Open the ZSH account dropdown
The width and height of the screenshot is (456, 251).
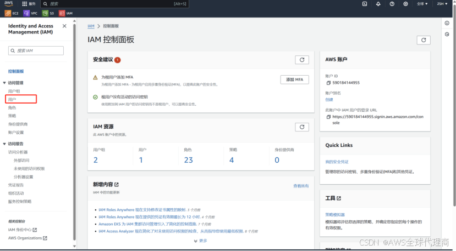point(442,4)
